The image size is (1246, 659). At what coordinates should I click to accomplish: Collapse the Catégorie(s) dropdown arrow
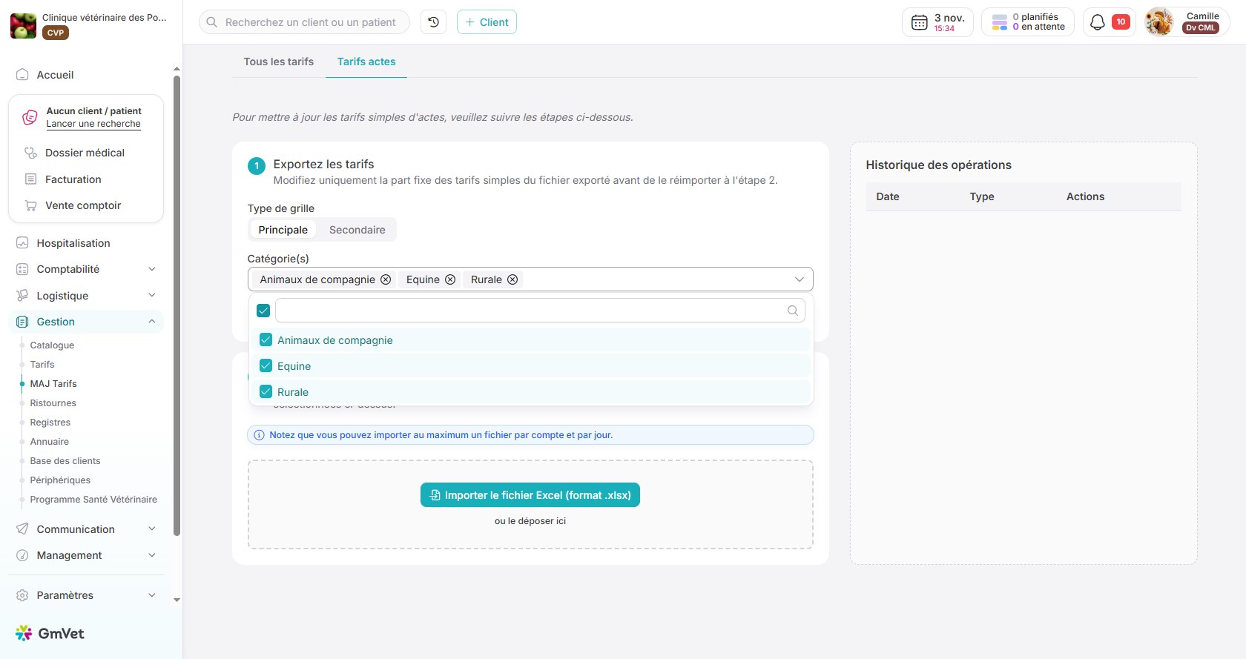[x=799, y=279]
